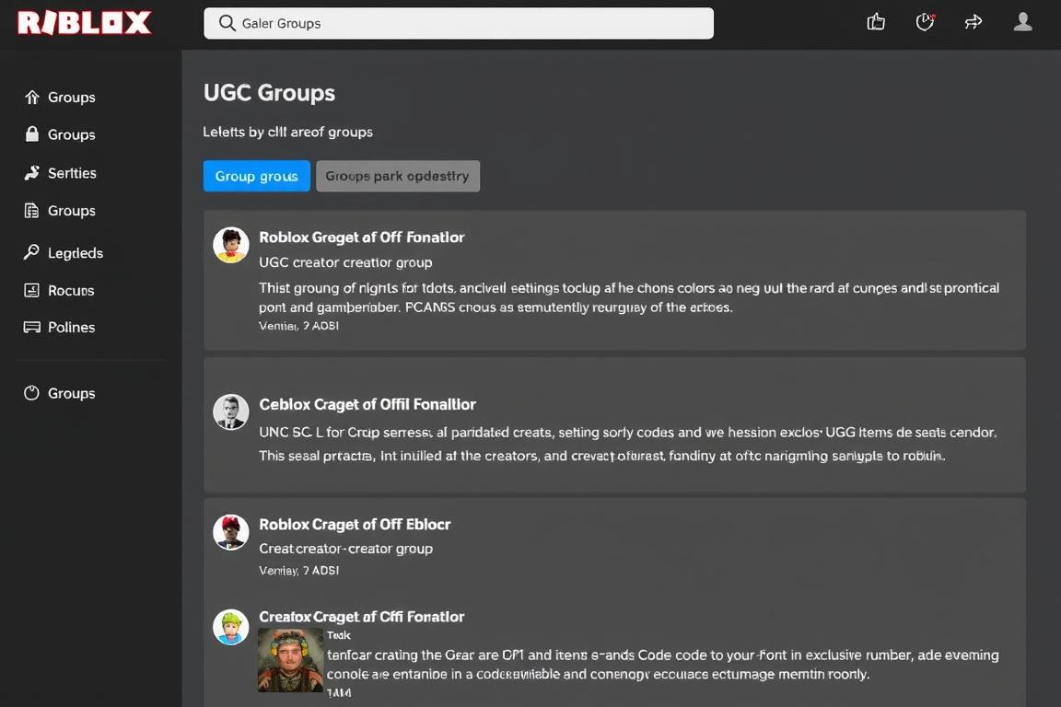Image resolution: width=1061 pixels, height=707 pixels.
Task: Click the avatar of Roblox Greget of Off Fonatlor
Action: tap(231, 244)
